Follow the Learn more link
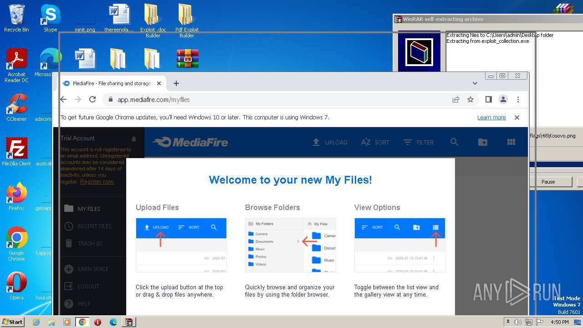The width and height of the screenshot is (583, 328). pos(491,118)
